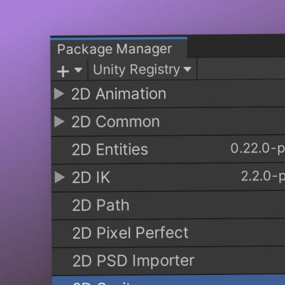Select the 2D PSD Importer package
Image resolution: width=285 pixels, height=285 pixels.
(x=169, y=261)
